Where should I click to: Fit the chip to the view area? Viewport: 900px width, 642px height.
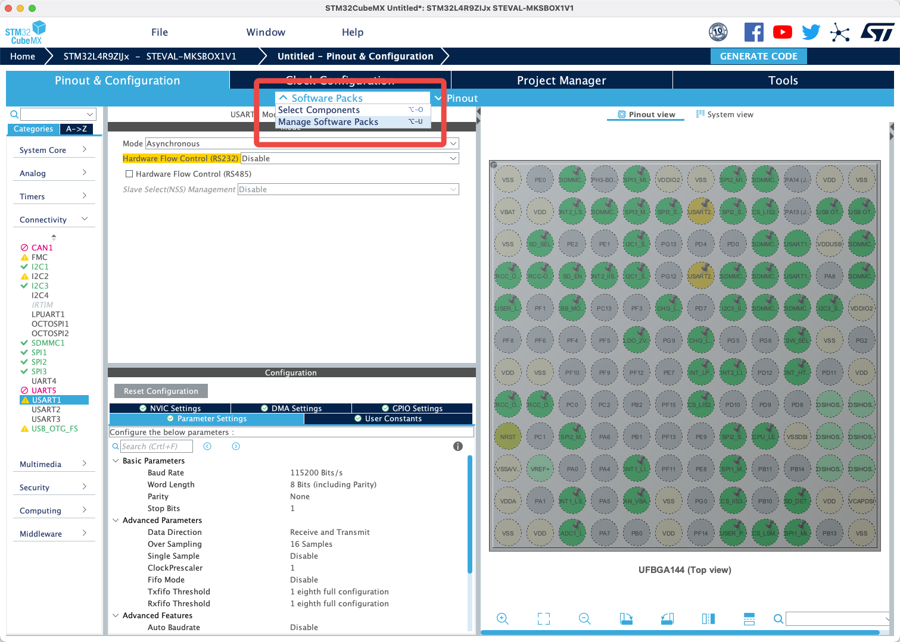(544, 619)
